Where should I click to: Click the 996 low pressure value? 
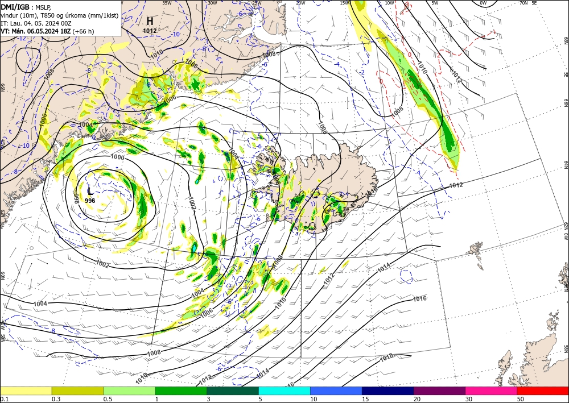pyautogui.click(x=90, y=201)
